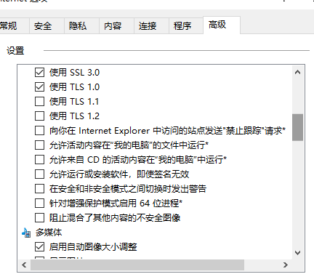Click the 多媒体 multimedia category icon
The width and height of the screenshot is (314, 274).
point(26,233)
